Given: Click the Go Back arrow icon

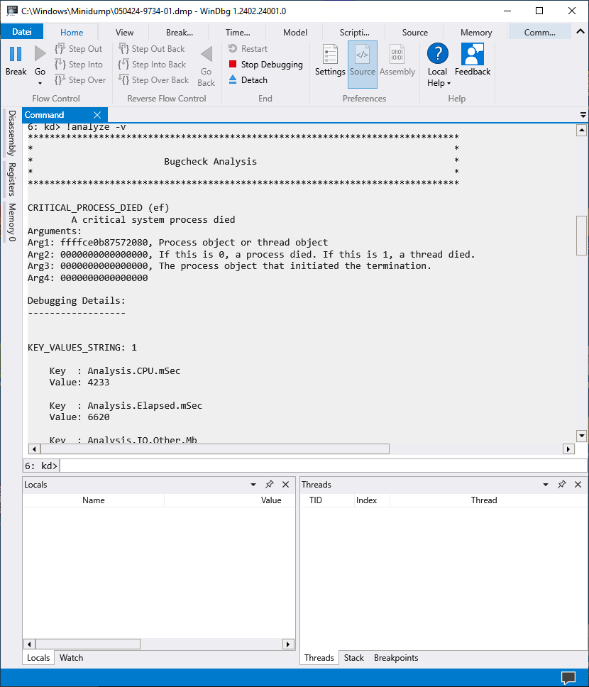Looking at the screenshot, I should pos(207,54).
